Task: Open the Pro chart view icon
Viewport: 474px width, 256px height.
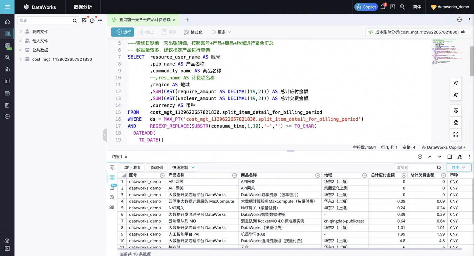Action: click(112, 187)
